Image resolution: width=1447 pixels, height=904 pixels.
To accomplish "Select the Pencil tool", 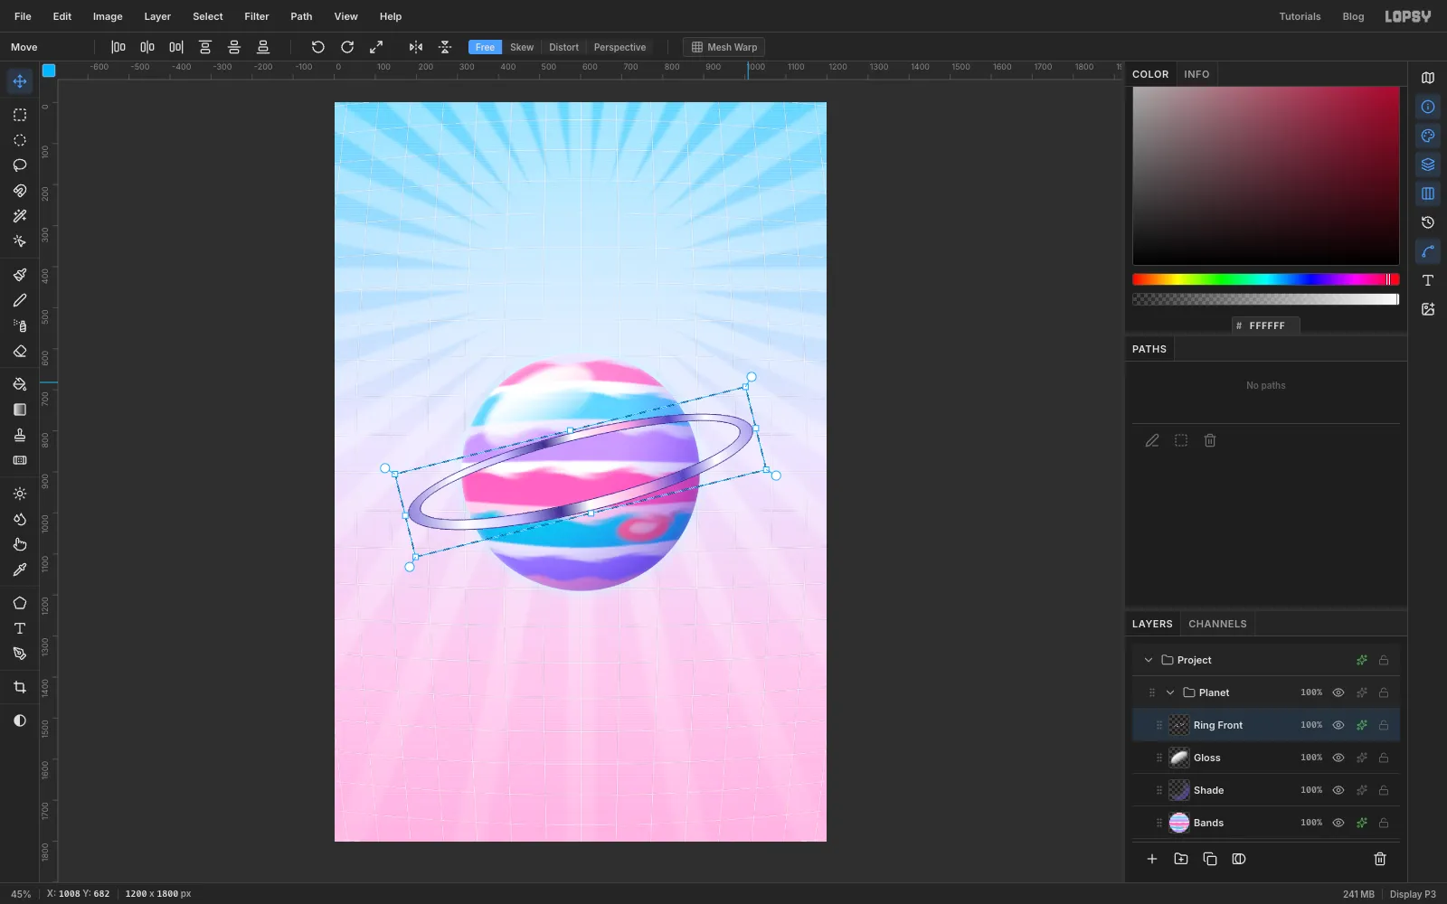I will click(x=20, y=300).
